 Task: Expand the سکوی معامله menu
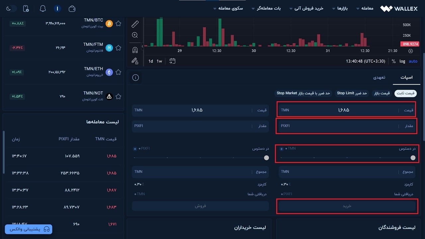coord(228,8)
